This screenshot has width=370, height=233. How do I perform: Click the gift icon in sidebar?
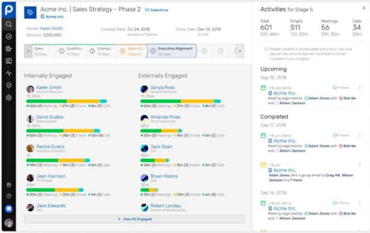(8, 185)
